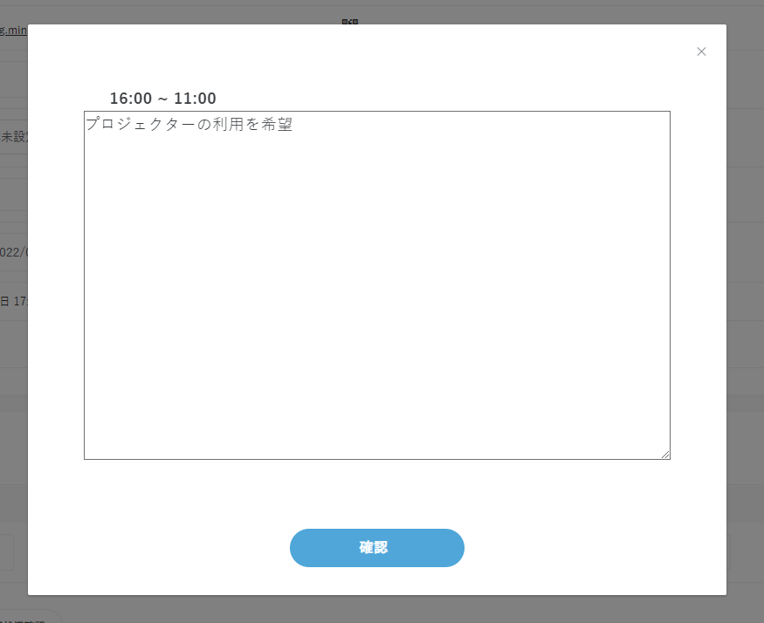Click the rounded button at bottom-left corner
The height and width of the screenshot is (623, 764).
(x=31, y=617)
